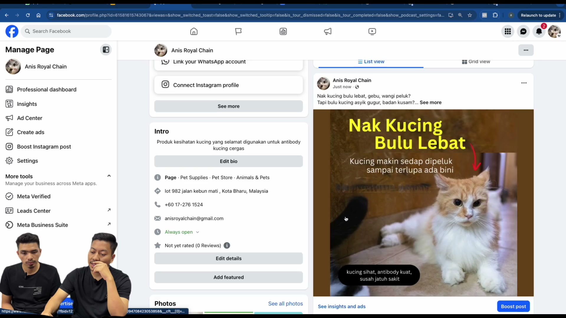Switch to List view tab
The width and height of the screenshot is (566, 318).
point(371,62)
